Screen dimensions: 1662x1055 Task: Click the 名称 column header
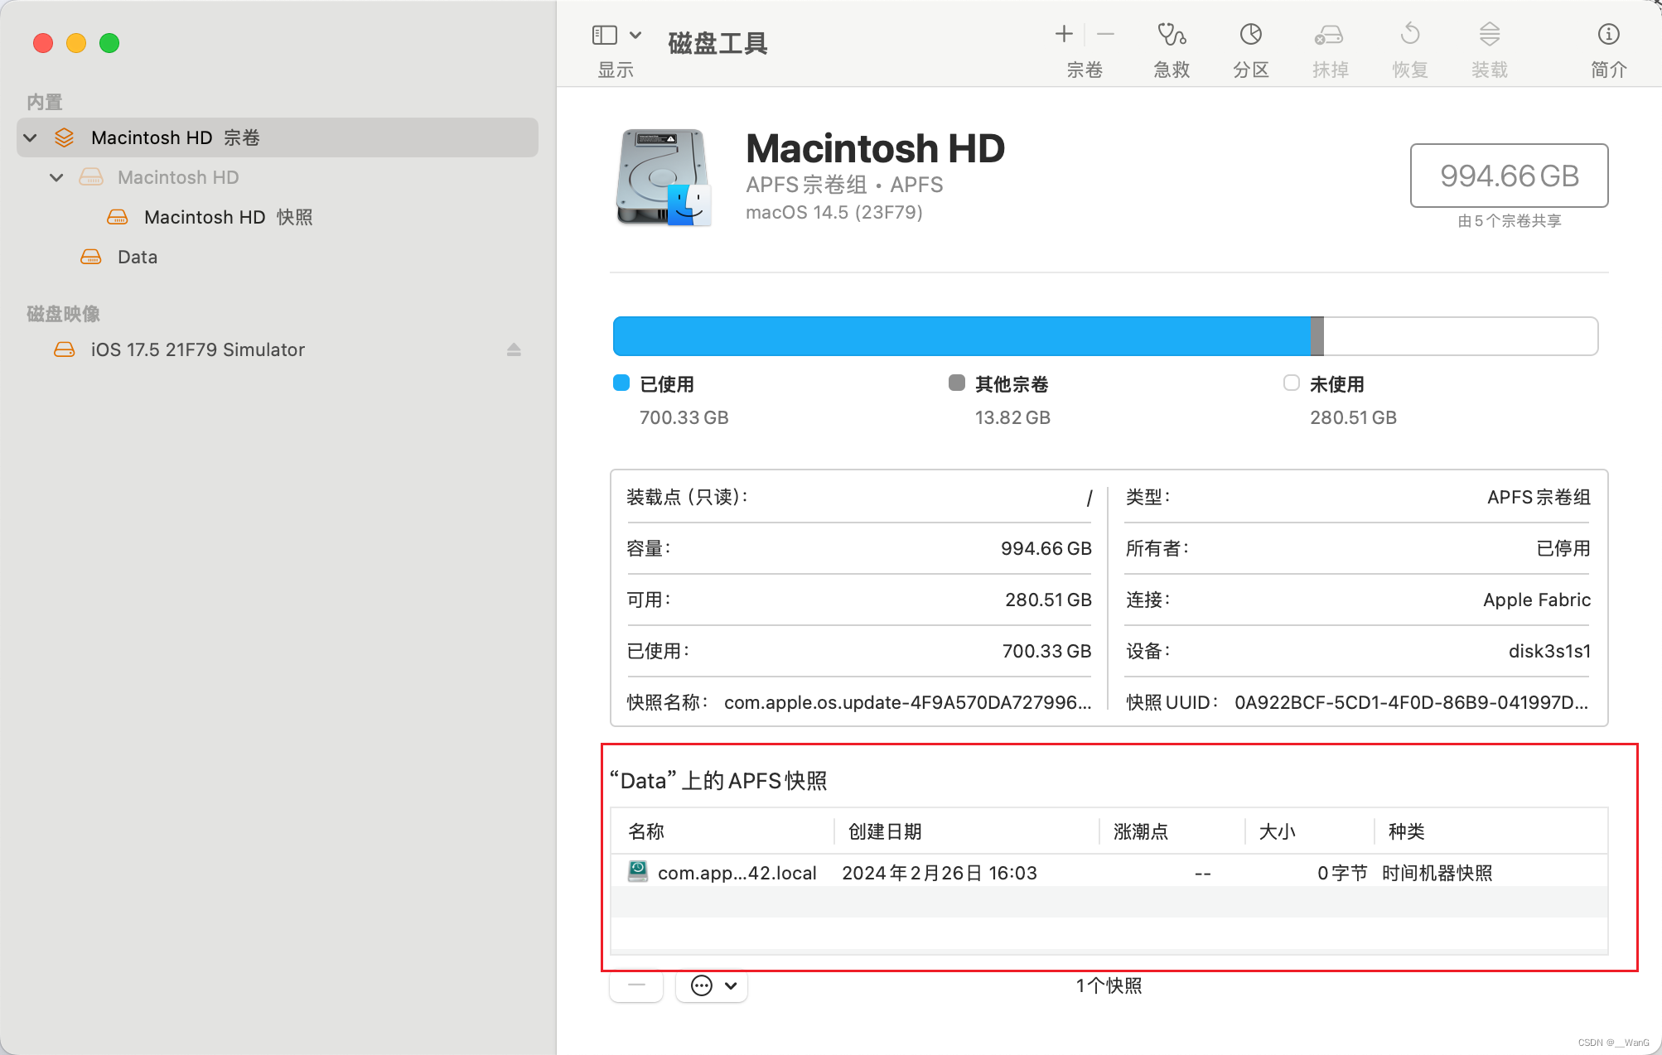(x=646, y=831)
